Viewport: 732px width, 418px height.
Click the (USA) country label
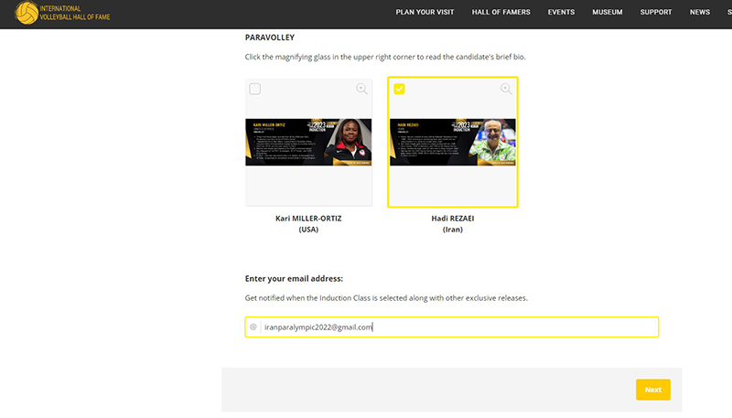coord(308,230)
